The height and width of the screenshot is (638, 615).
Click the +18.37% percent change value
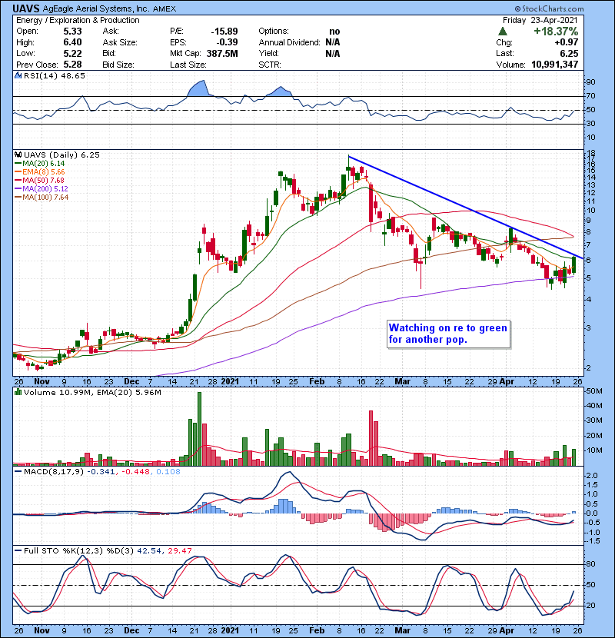click(x=556, y=31)
